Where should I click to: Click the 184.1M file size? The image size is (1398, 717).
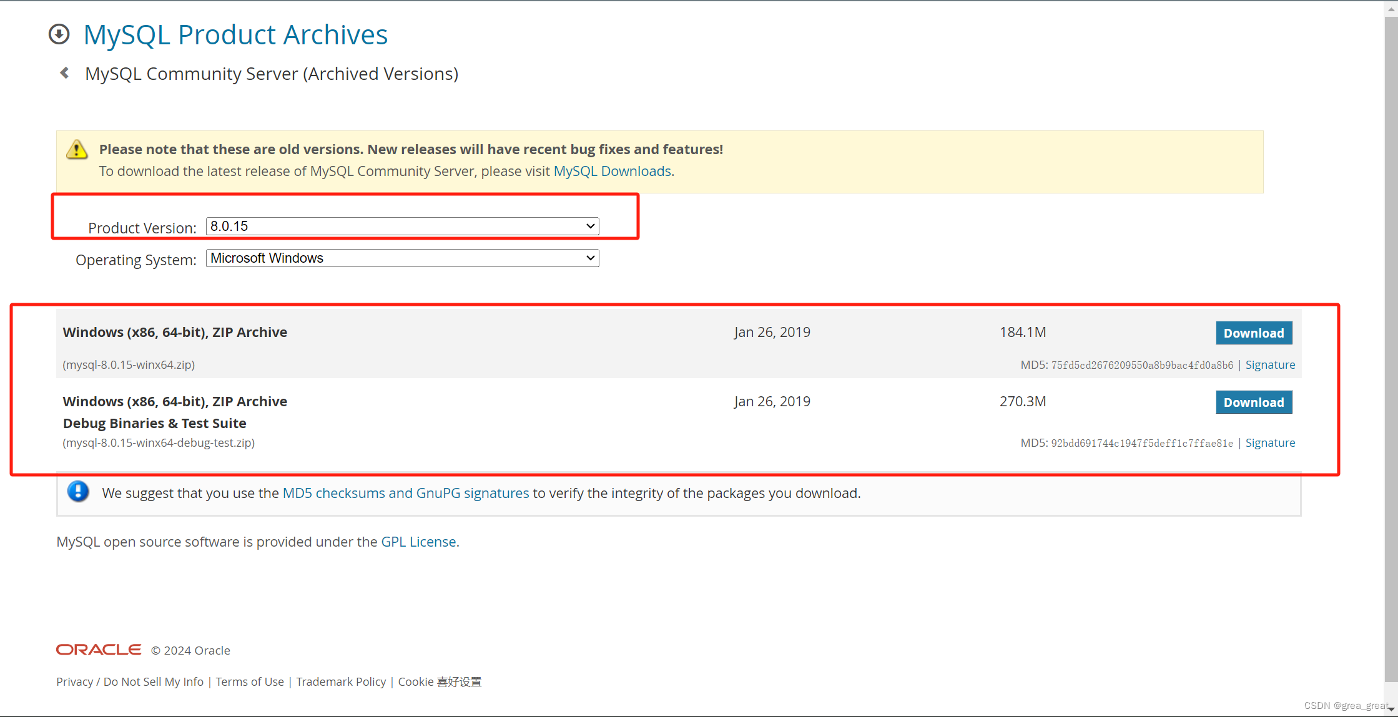coord(1023,332)
